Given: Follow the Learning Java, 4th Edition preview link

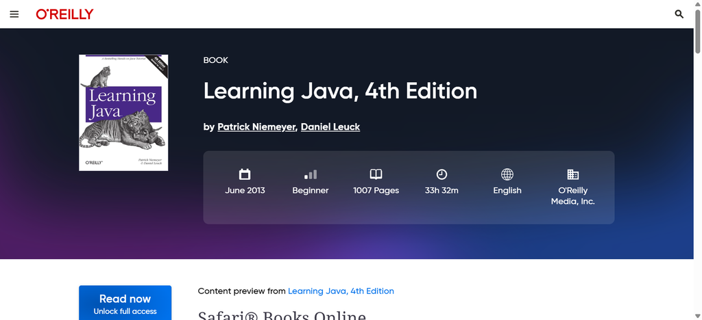Looking at the screenshot, I should click(341, 291).
